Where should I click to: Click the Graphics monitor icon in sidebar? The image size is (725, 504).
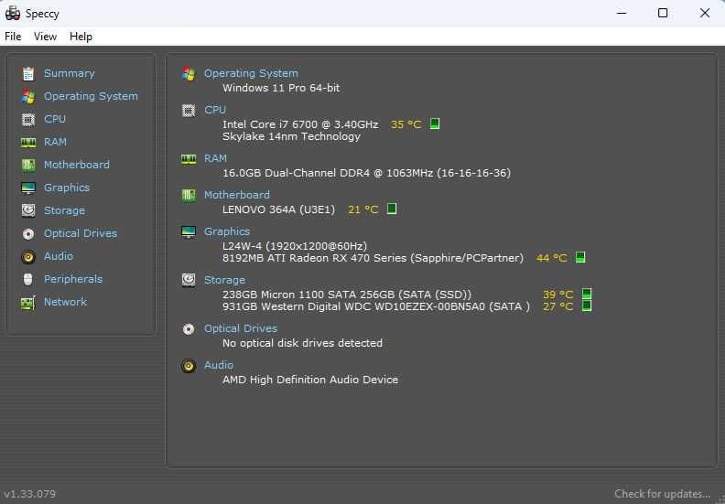coord(28,188)
